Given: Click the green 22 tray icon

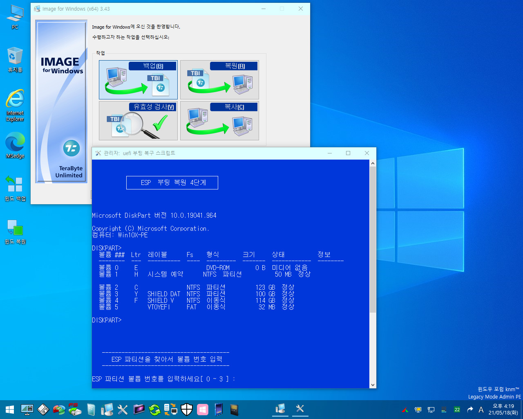Looking at the screenshot, I should [x=457, y=410].
